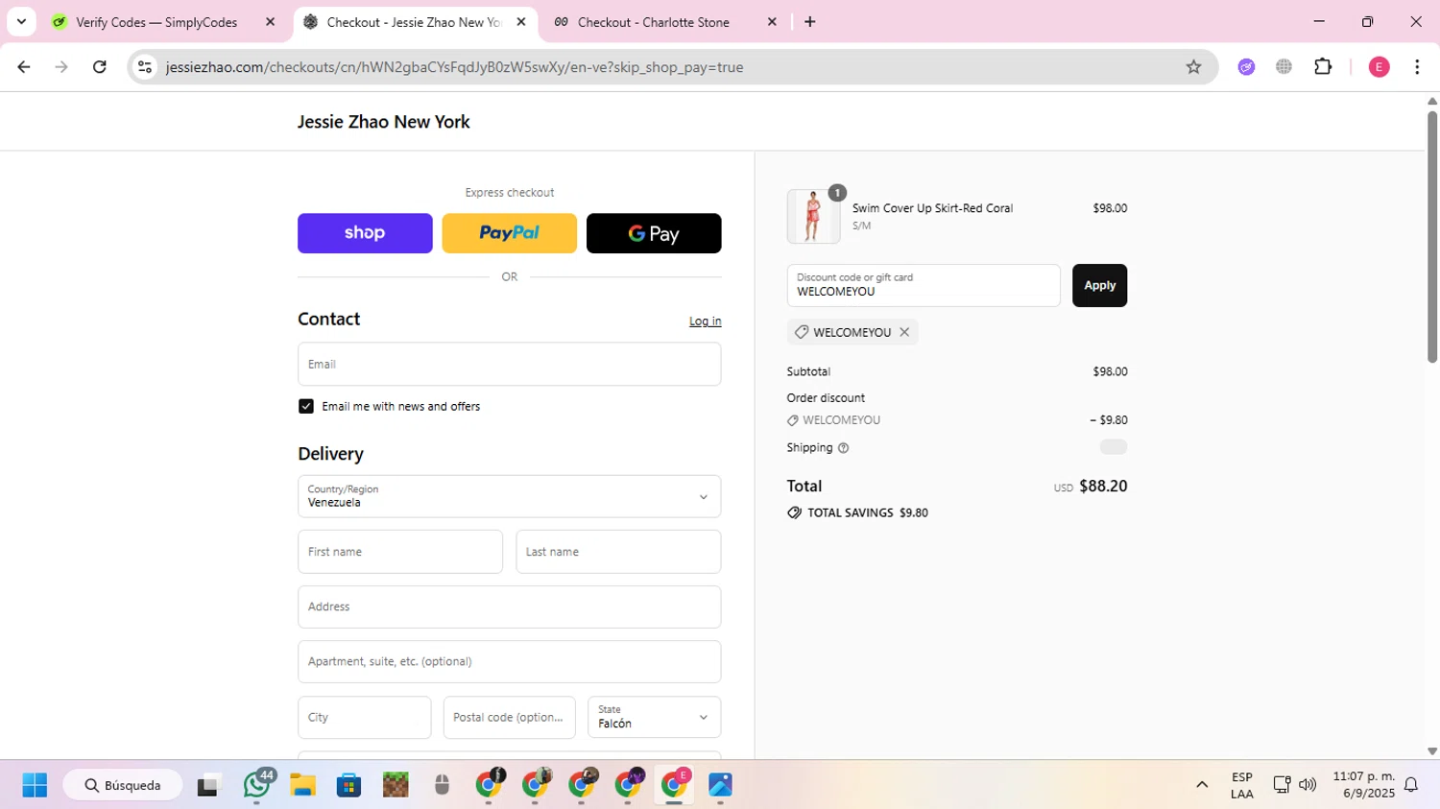
Task: Click the total price $88.20
Action: (x=1103, y=486)
